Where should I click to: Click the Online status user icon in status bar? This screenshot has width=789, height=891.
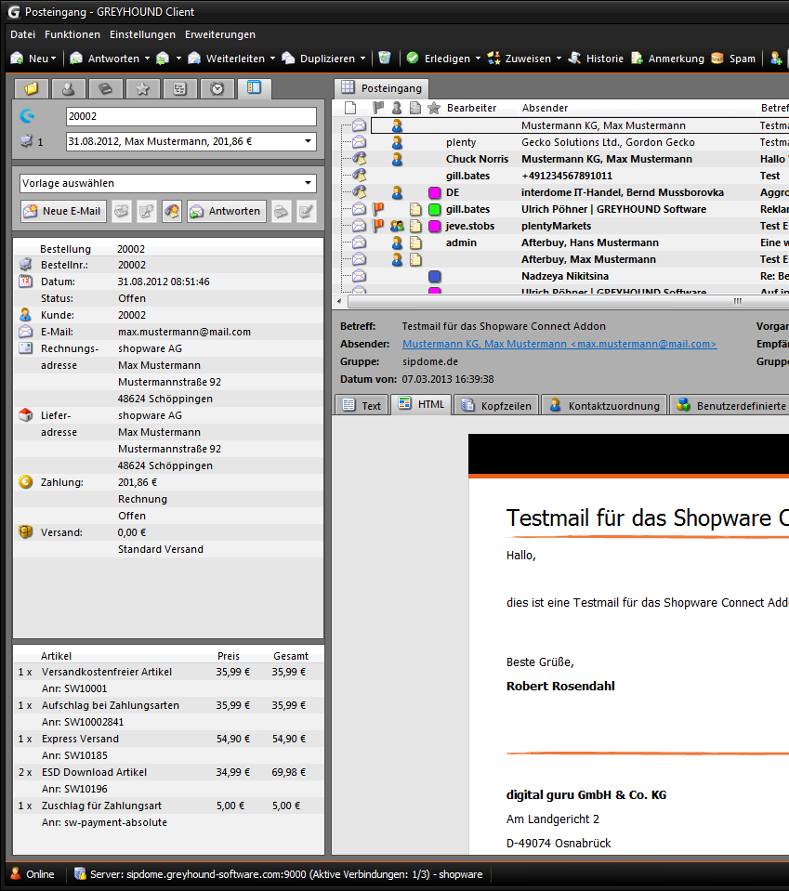coord(16,874)
